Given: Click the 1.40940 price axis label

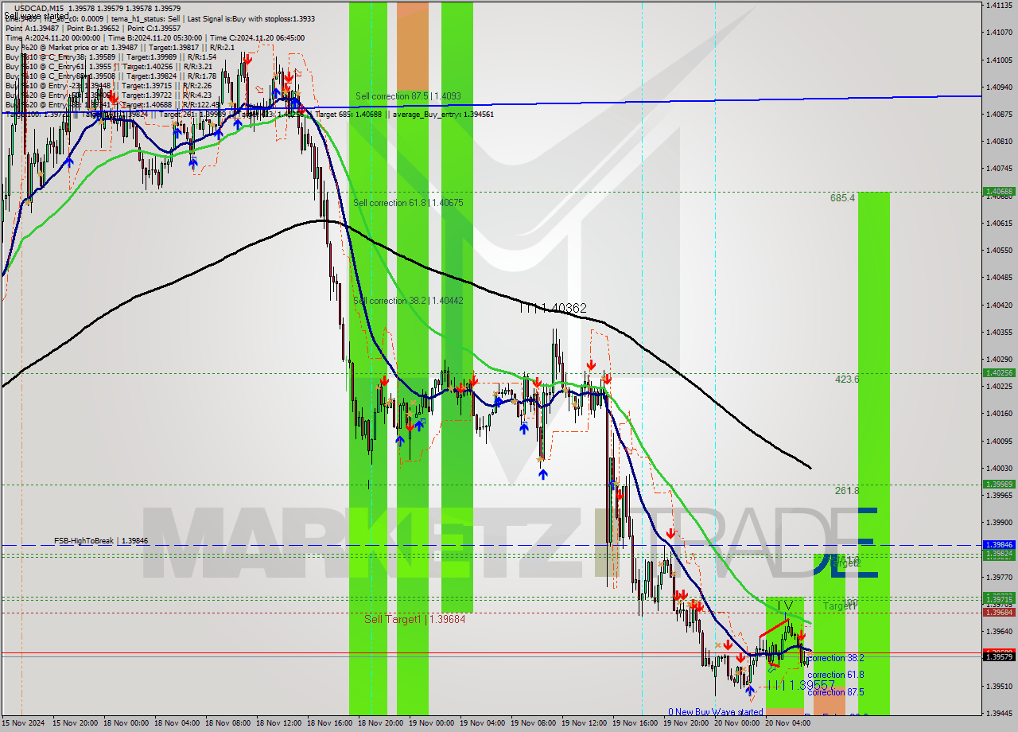Looking at the screenshot, I should click(1000, 87).
